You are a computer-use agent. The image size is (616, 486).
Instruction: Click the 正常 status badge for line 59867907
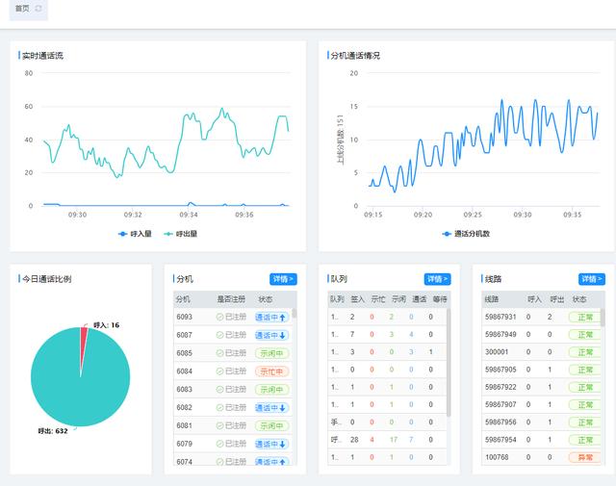click(x=584, y=404)
